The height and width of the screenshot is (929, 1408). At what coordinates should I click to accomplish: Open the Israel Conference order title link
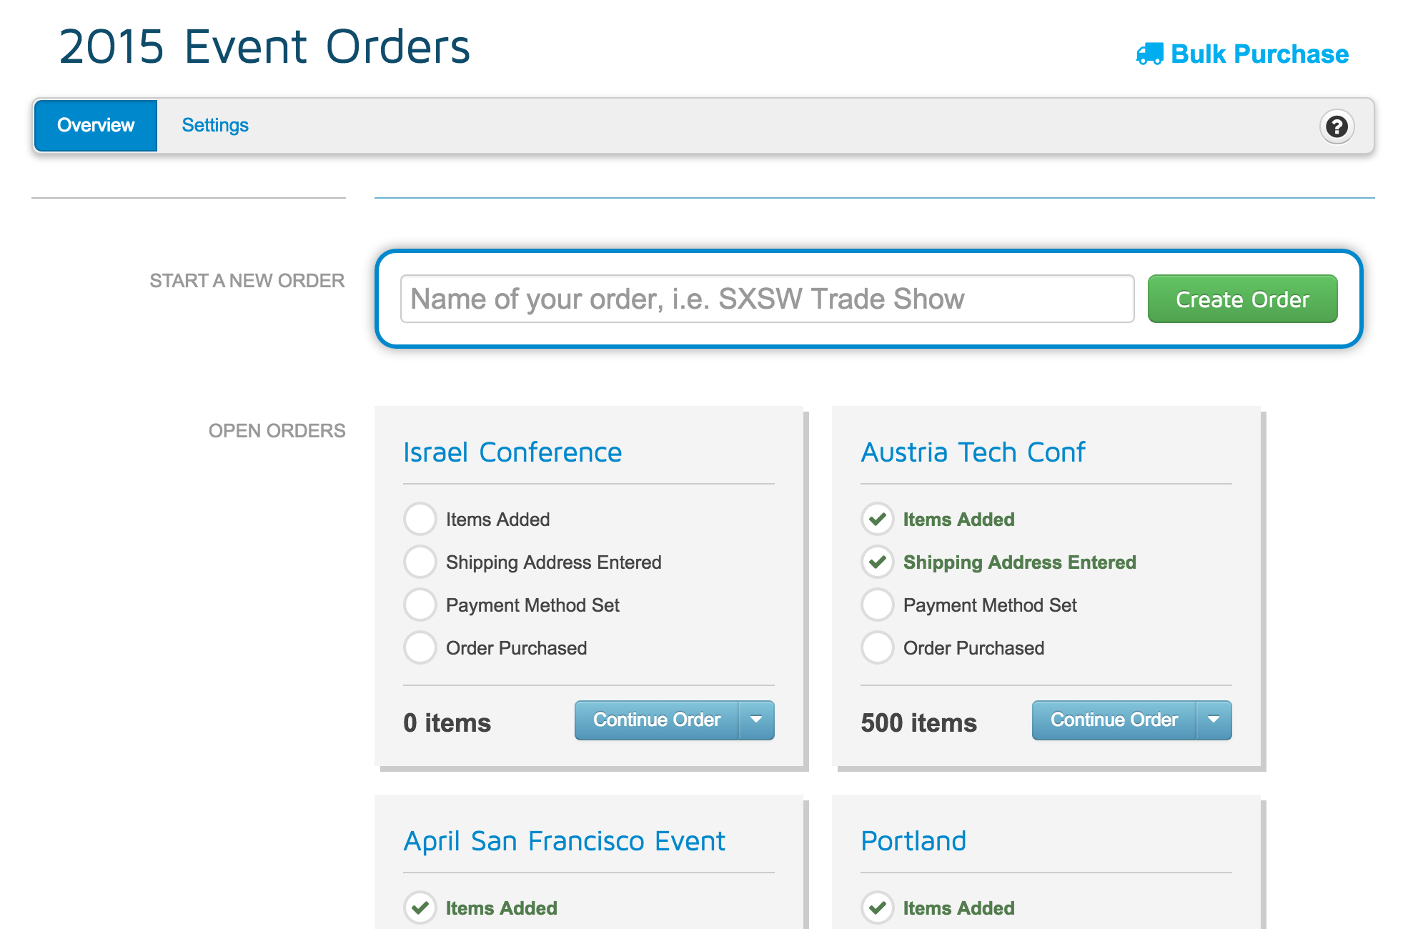click(x=512, y=452)
